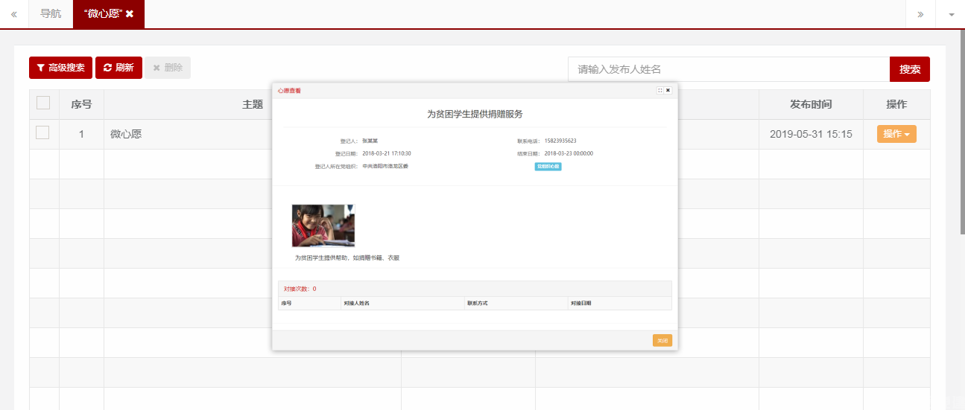This screenshot has width=965, height=410.
Task: Close the "微心愿" tab using its X icon
Action: click(x=130, y=14)
